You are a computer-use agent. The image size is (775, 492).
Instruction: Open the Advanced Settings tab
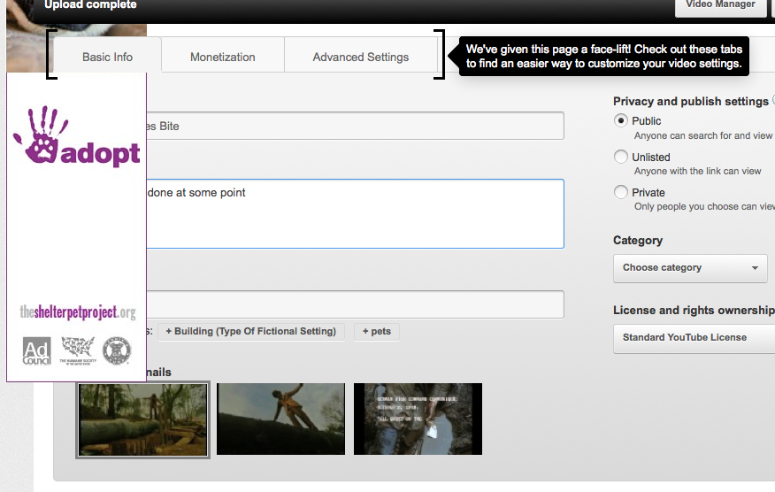361,57
